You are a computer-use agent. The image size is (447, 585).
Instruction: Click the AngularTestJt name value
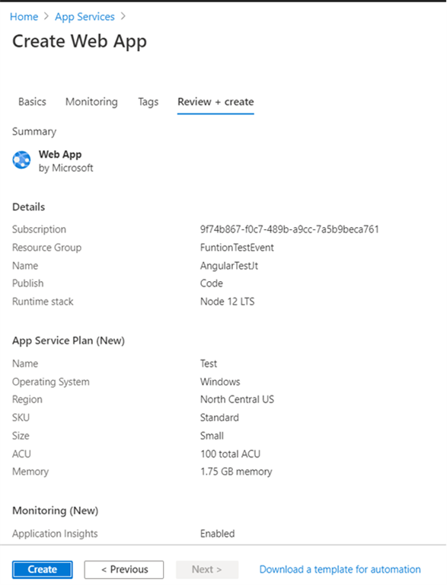tap(229, 266)
